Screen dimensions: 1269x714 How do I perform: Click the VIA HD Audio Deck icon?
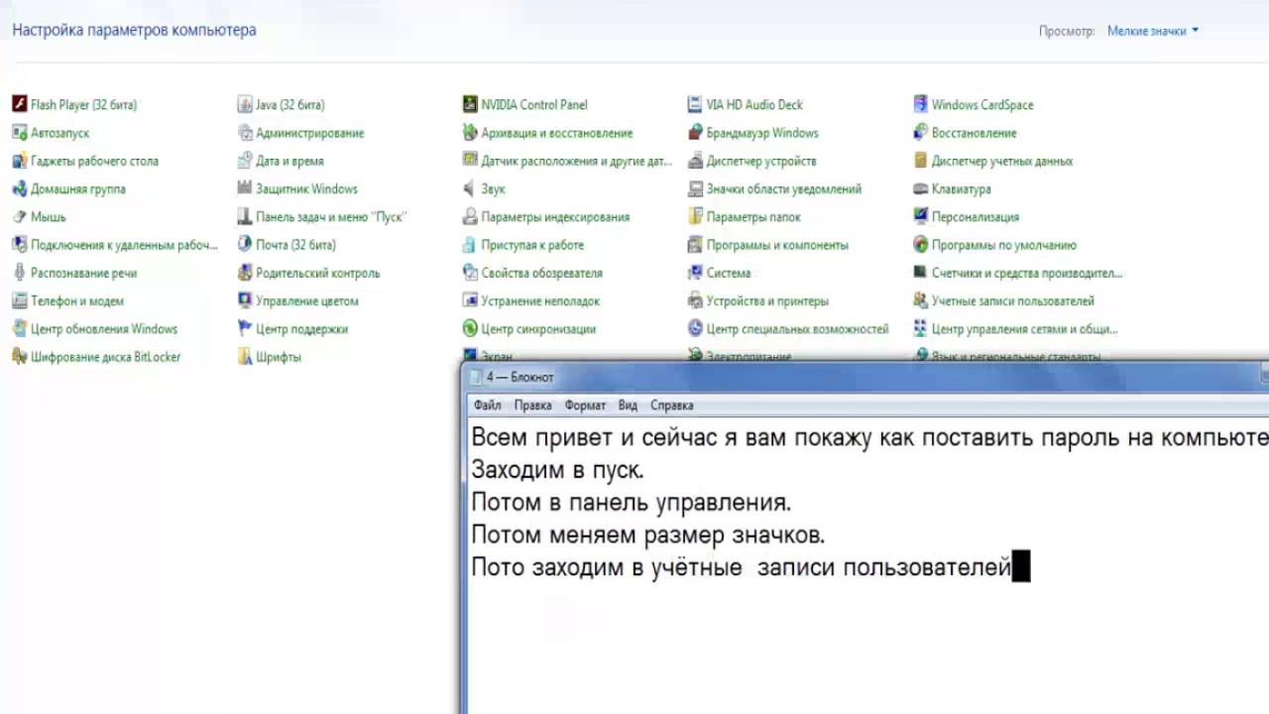click(695, 104)
